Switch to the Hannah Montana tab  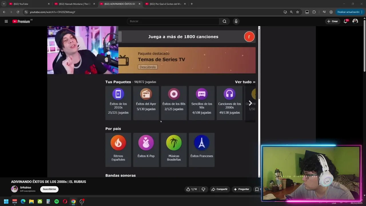(75, 4)
